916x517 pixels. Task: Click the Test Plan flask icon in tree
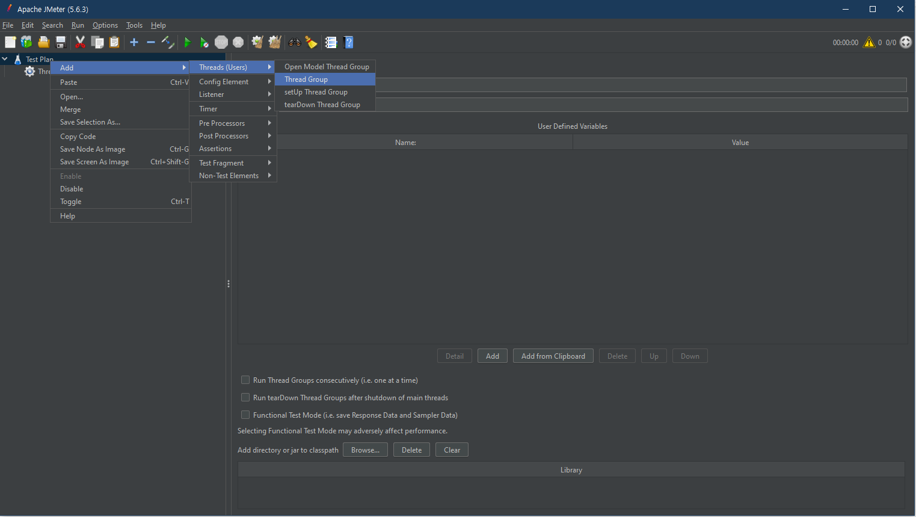[x=17, y=59]
